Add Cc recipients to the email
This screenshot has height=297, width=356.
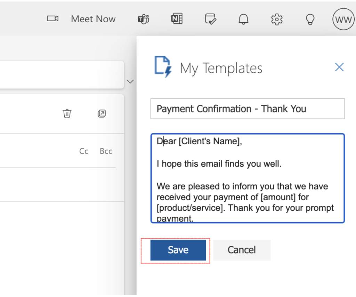tap(83, 151)
